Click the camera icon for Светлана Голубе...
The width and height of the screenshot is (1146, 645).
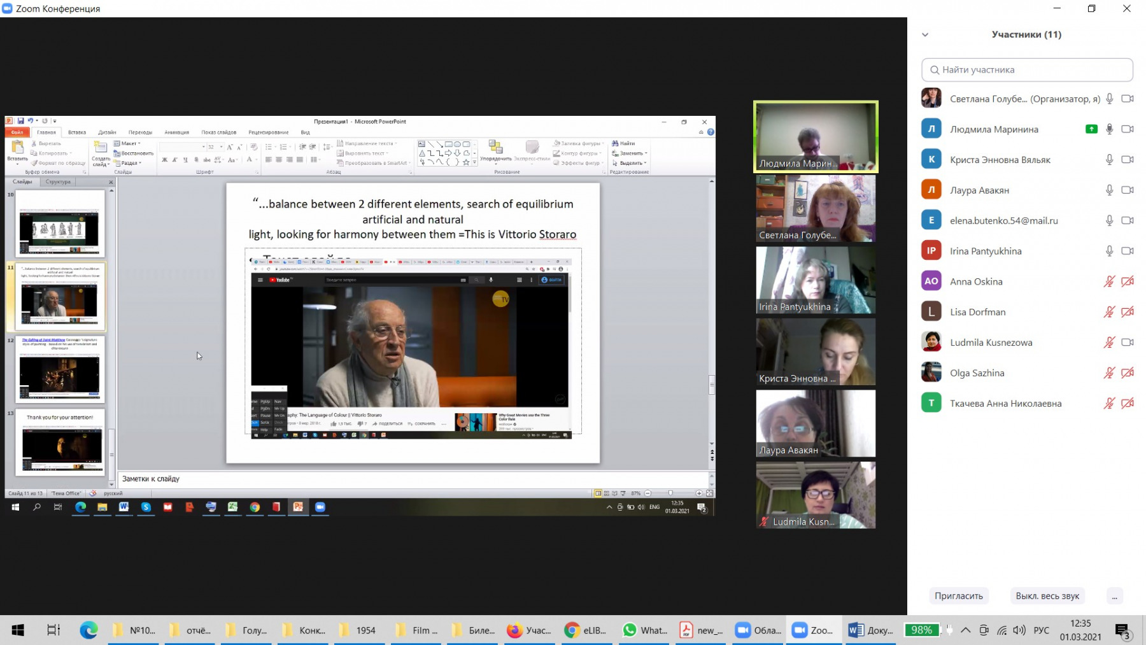pyautogui.click(x=1128, y=99)
